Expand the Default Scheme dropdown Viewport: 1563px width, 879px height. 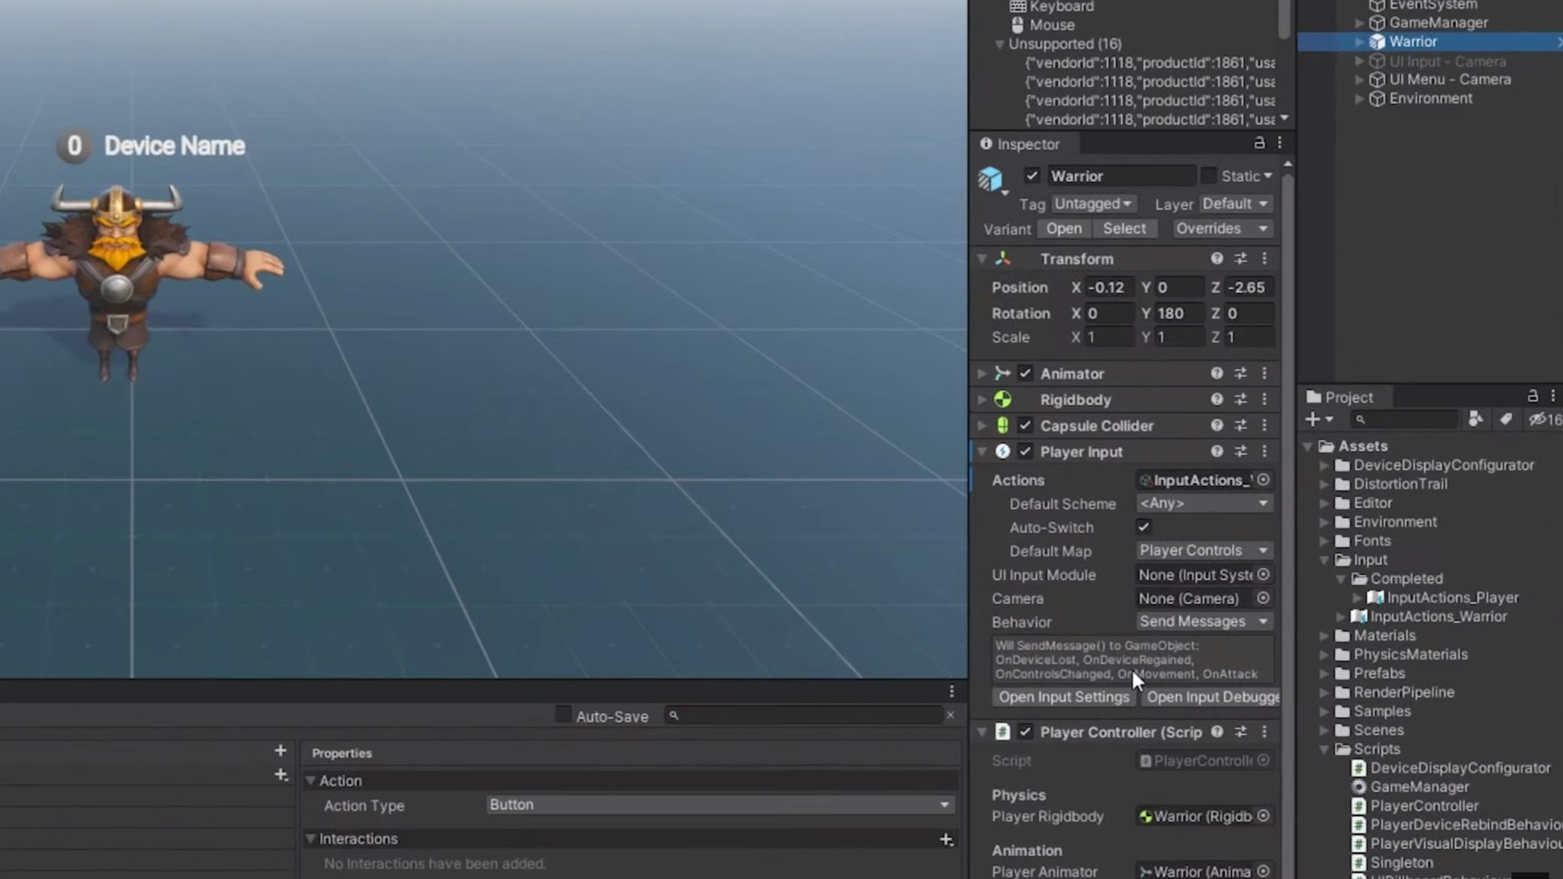click(x=1202, y=503)
